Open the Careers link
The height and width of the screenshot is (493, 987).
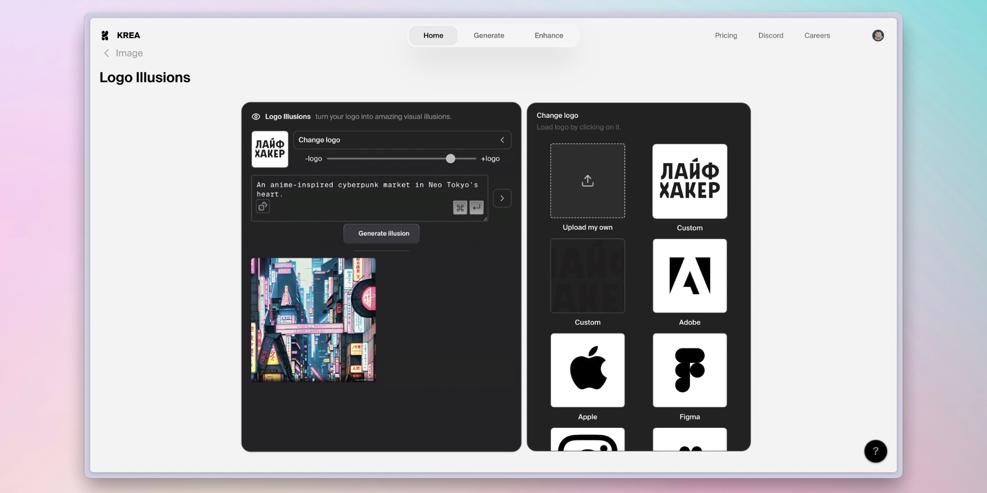(817, 35)
